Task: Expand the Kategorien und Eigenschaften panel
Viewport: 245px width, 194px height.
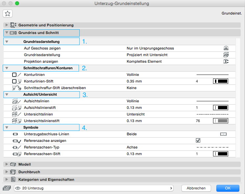Action: (x=7, y=179)
